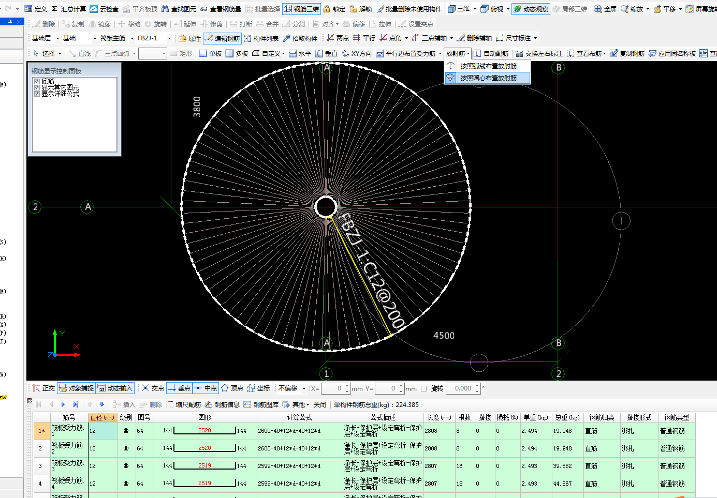This screenshot has width=717, height=498.
Task: Click 批量删除未使用构件 tool
Action: (409, 9)
